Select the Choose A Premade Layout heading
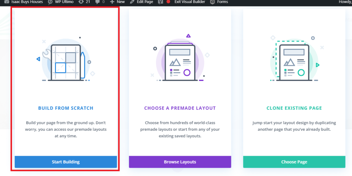The image size is (352, 176). pyautogui.click(x=180, y=108)
